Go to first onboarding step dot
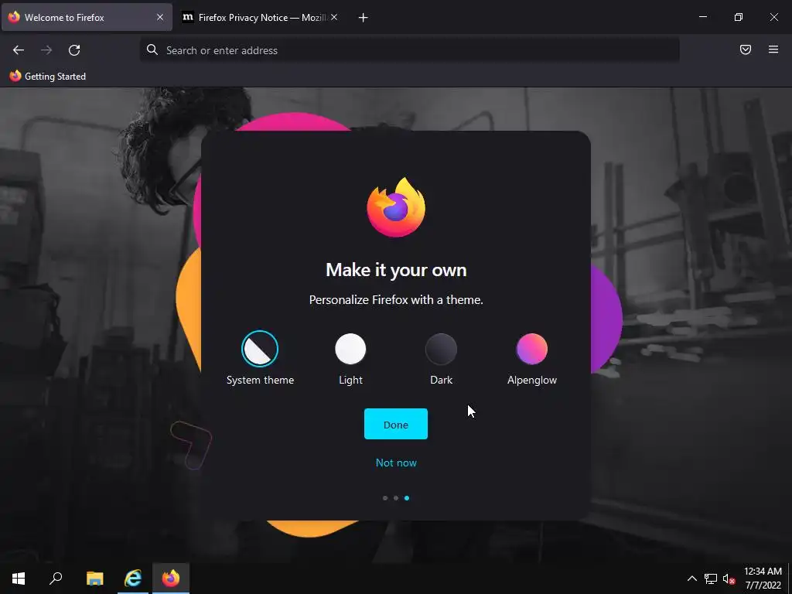Viewport: 792px width, 594px height. tap(385, 498)
